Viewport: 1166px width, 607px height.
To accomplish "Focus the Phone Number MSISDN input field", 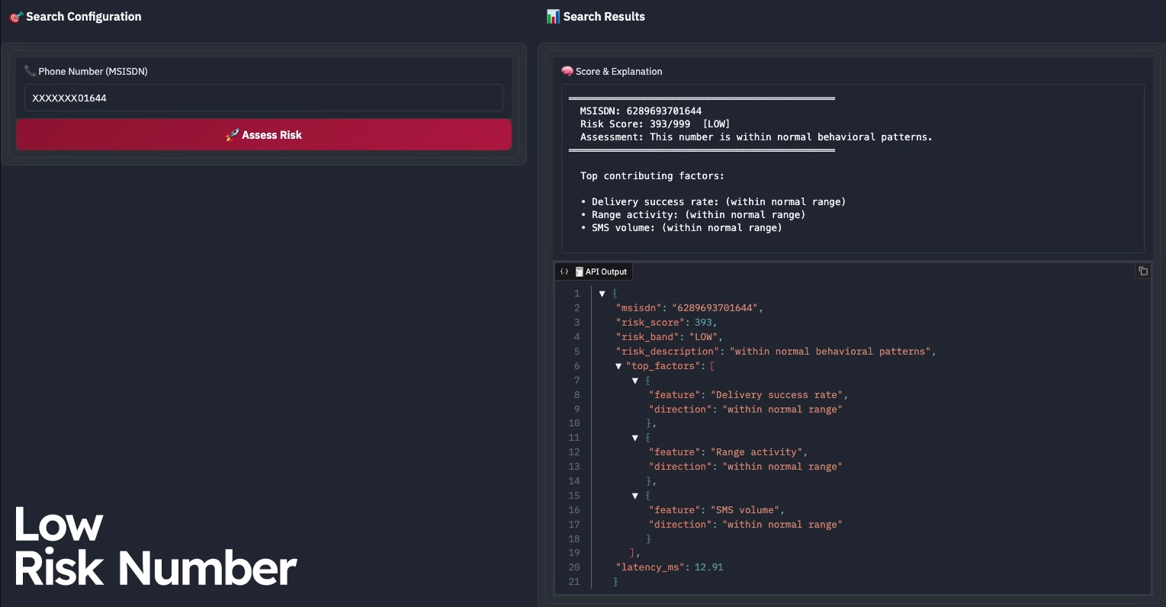I will [x=264, y=98].
